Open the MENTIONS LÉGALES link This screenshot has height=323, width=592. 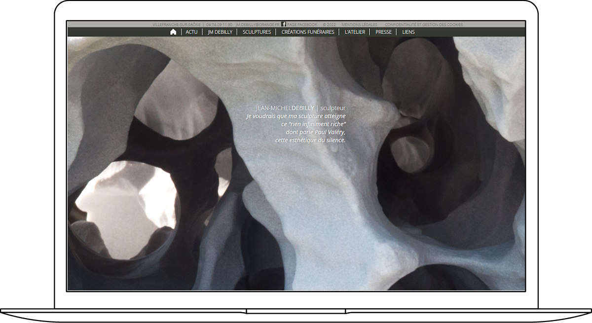click(359, 25)
